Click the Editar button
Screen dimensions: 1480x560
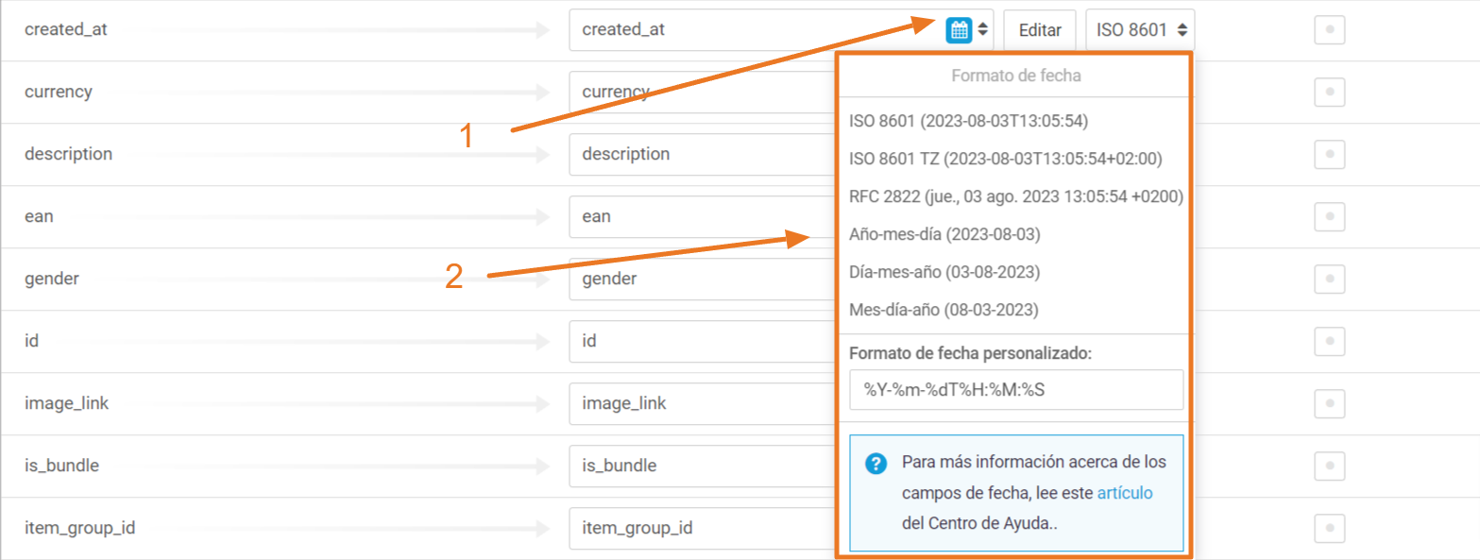[1039, 30]
